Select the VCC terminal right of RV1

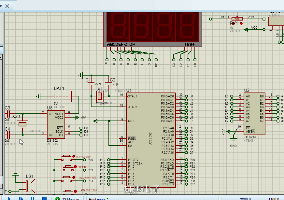(x=264, y=19)
